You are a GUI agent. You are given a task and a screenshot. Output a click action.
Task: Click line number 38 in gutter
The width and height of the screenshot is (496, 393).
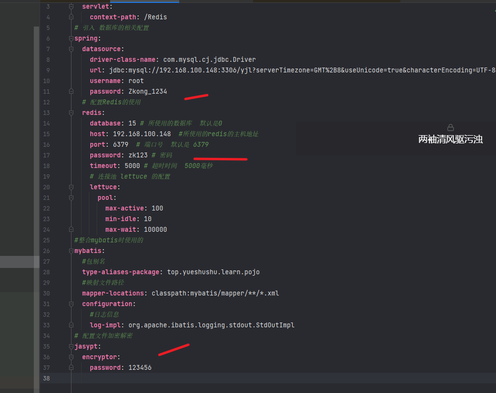[x=46, y=379]
